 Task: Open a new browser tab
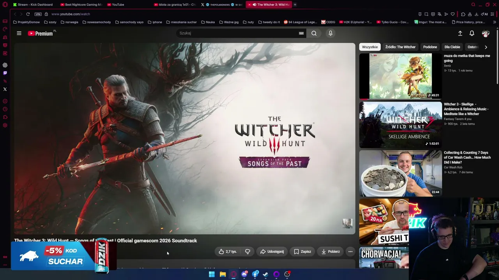[x=295, y=5]
